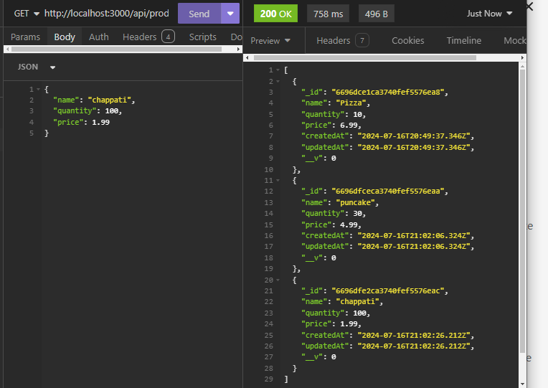Screen dimensions: 548x388
Task: Open the Scripts tab
Action: point(202,37)
